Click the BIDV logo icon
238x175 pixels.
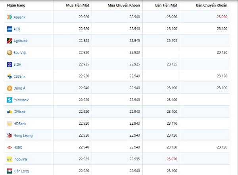(x=10, y=65)
